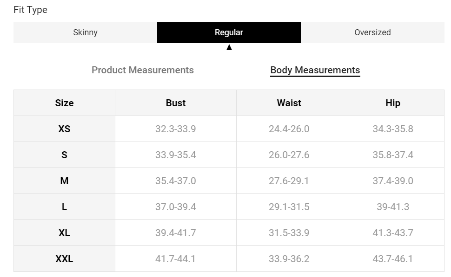Click the Size column header
451x277 pixels.
(64, 103)
